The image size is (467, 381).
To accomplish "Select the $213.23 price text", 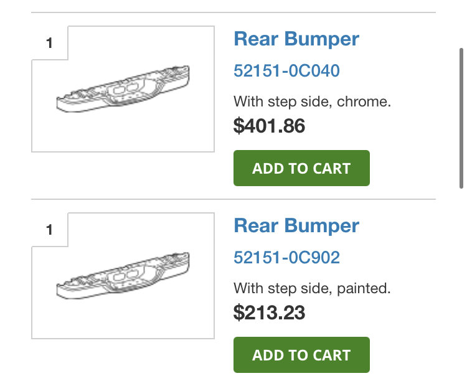I will click(269, 312).
